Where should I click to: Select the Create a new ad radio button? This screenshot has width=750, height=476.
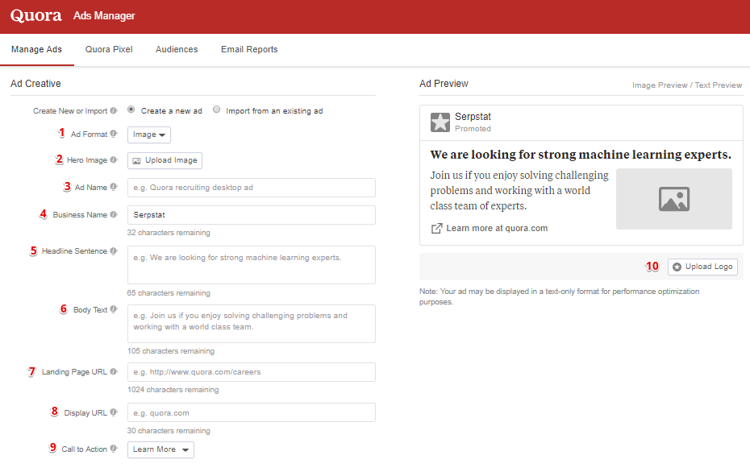click(x=131, y=110)
